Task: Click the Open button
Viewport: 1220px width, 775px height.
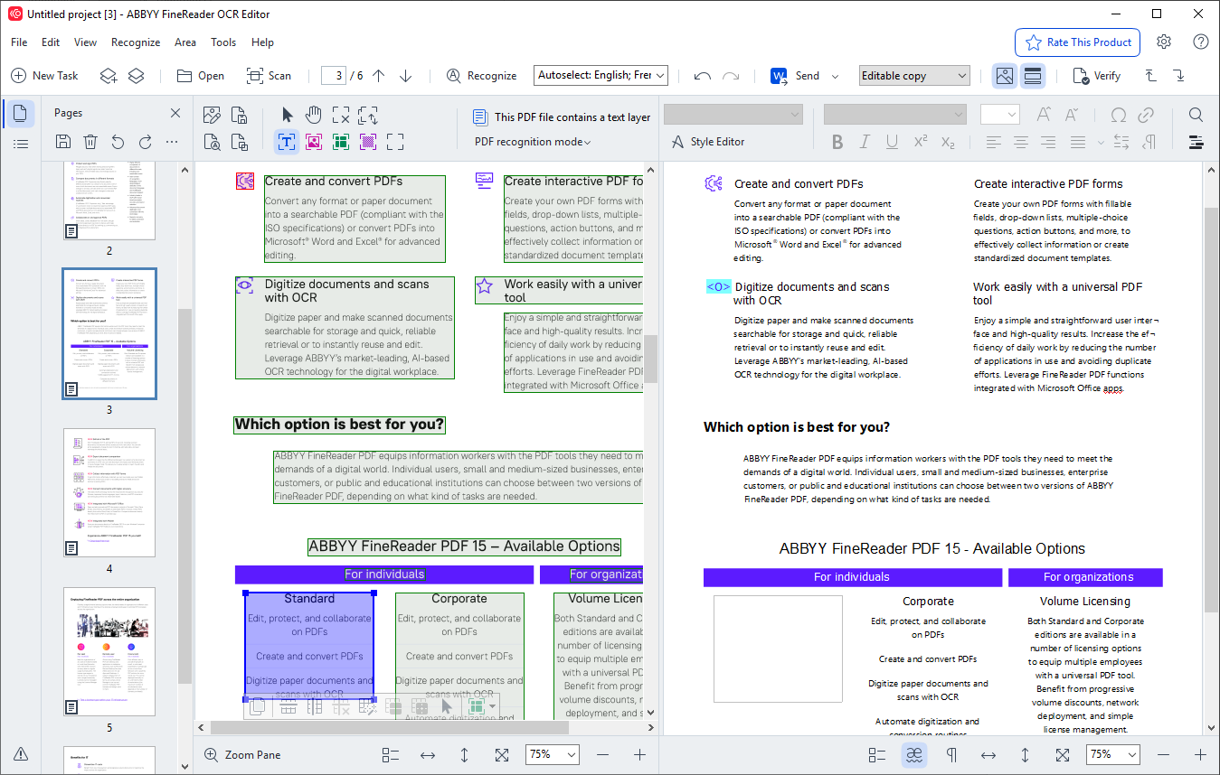Action: [x=201, y=76]
